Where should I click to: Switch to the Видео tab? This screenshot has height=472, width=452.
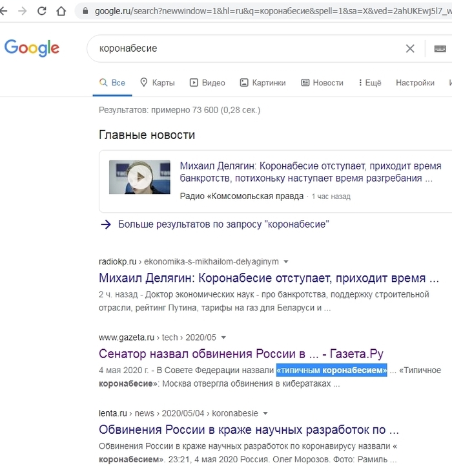pyautogui.click(x=207, y=83)
